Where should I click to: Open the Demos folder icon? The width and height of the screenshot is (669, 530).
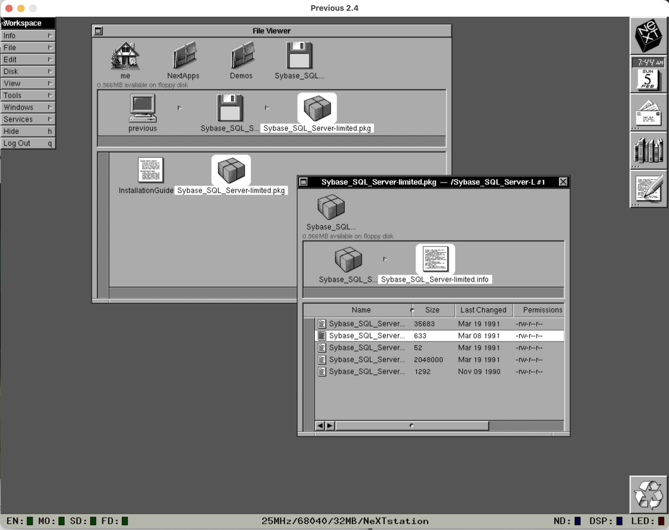242,56
